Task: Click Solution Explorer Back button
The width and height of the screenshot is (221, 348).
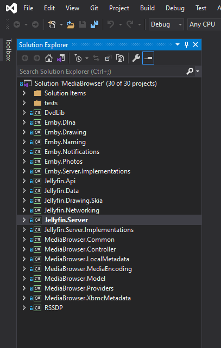Action: coord(25,59)
